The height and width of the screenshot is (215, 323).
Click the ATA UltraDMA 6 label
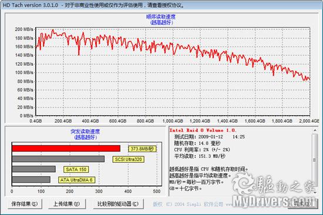coord(76,180)
